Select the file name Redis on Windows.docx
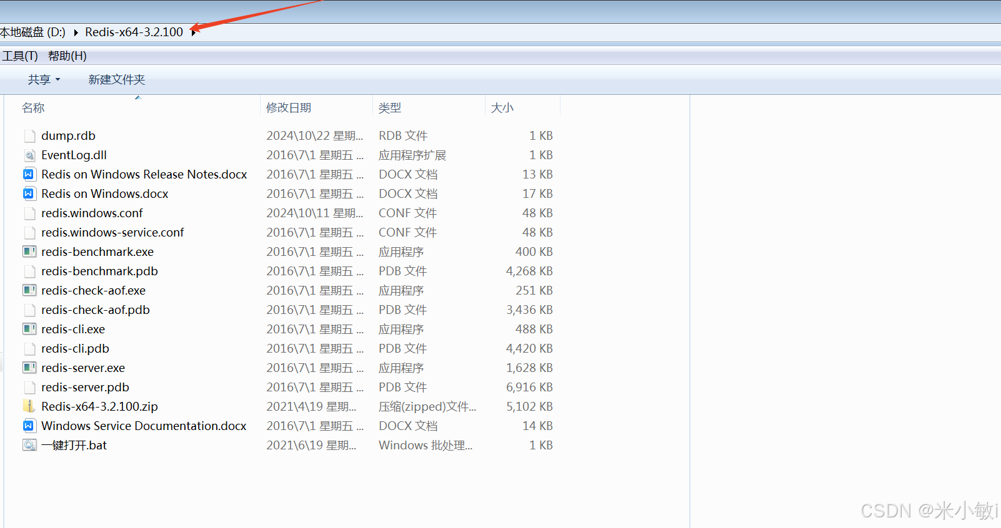The height and width of the screenshot is (528, 1001). click(105, 194)
